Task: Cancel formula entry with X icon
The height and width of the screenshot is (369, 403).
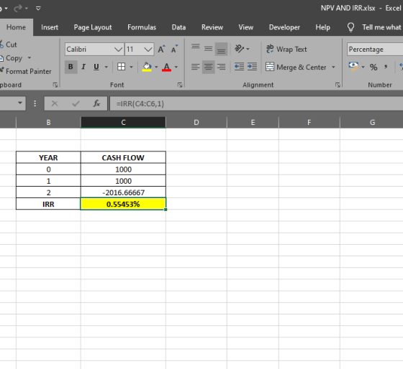Action: click(55, 103)
